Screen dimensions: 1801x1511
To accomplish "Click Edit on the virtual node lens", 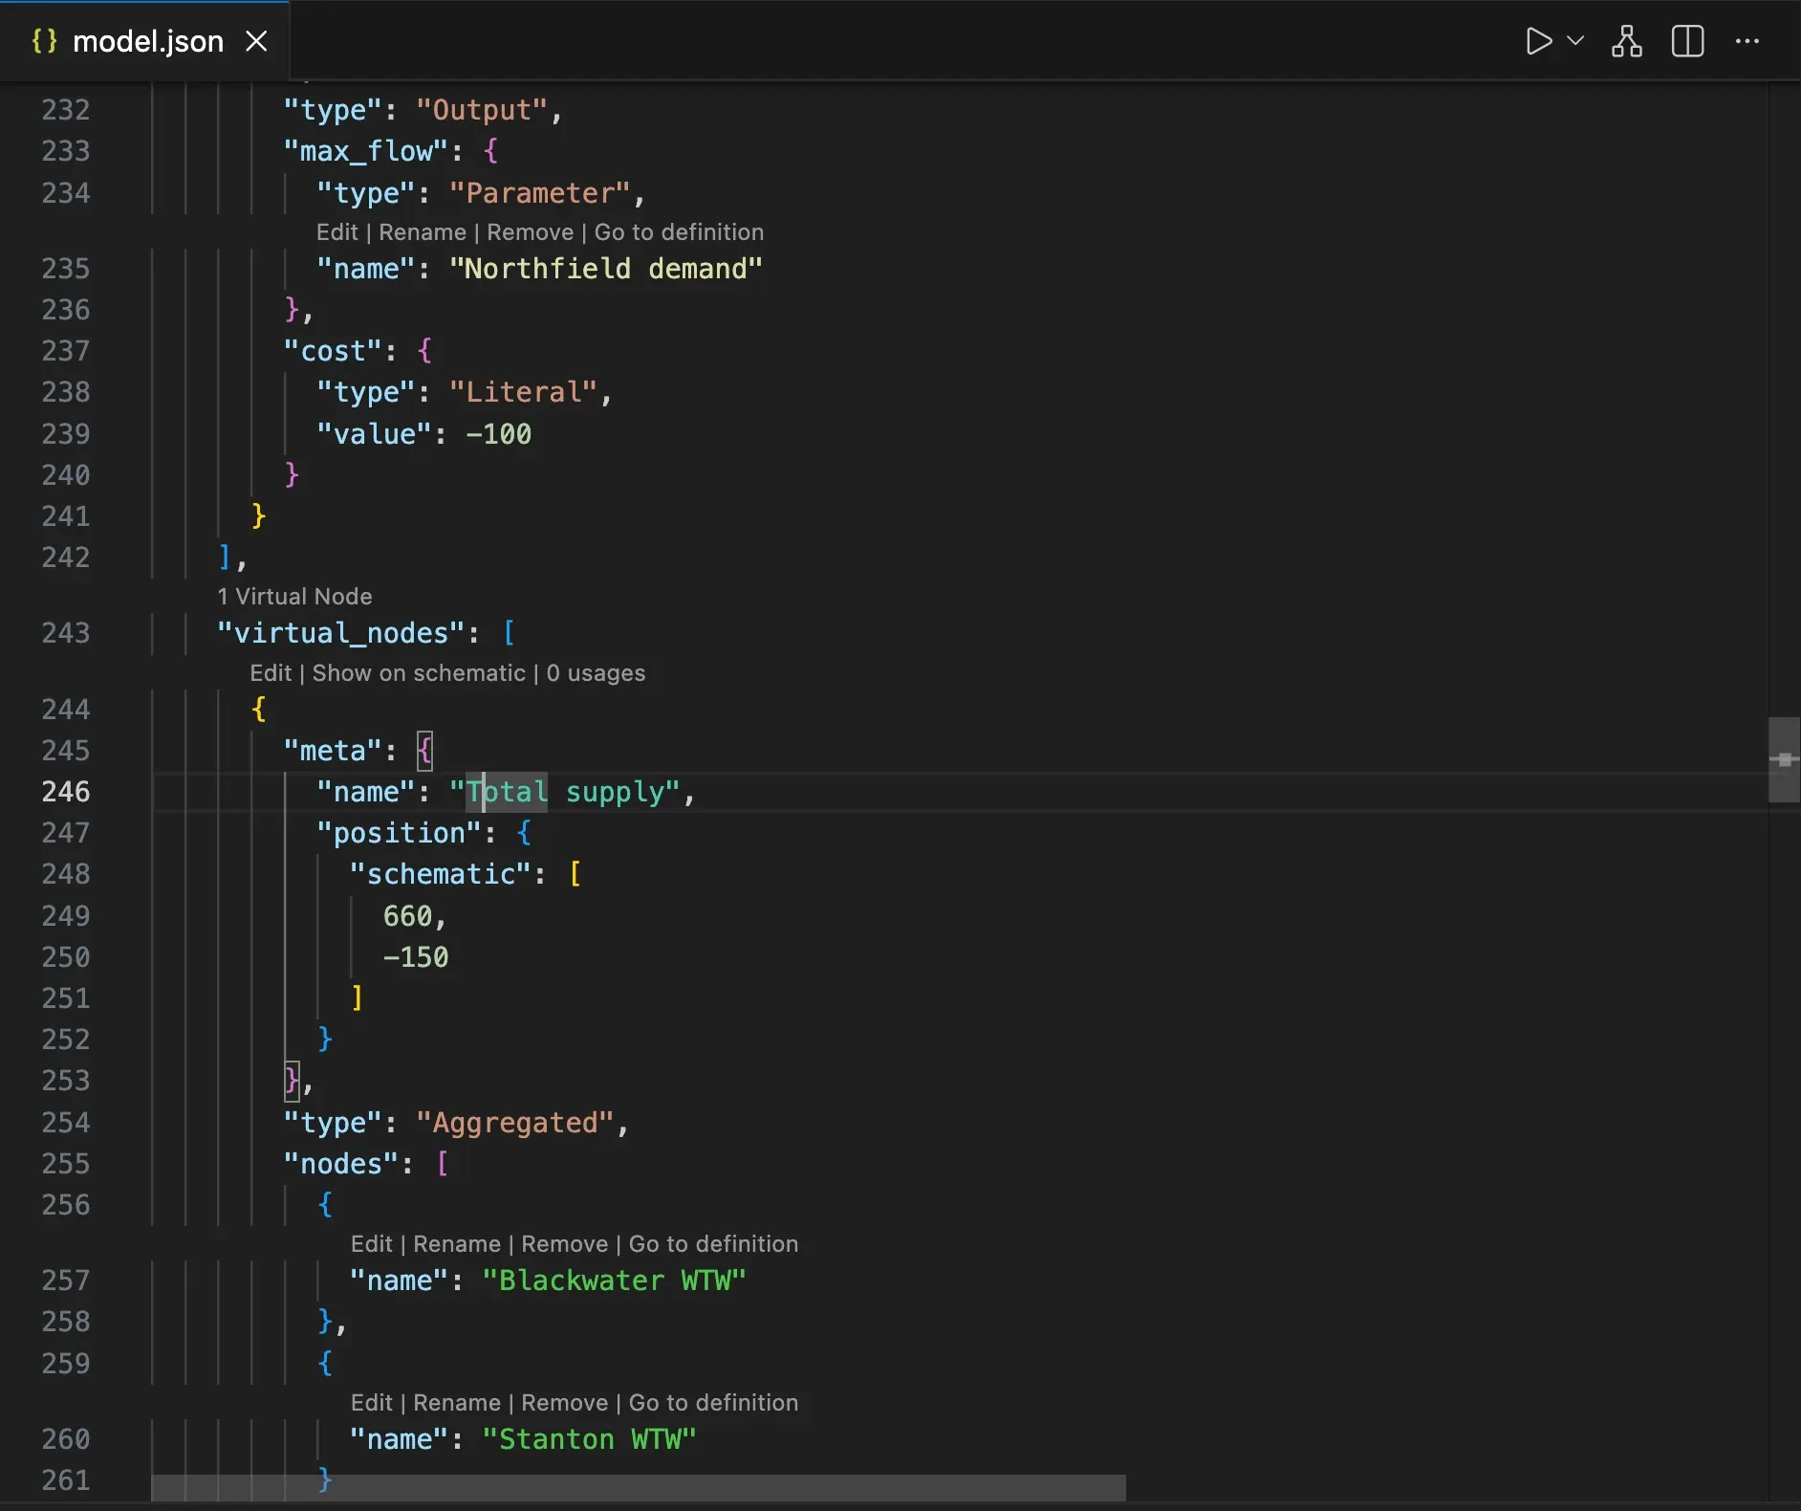I will (271, 673).
